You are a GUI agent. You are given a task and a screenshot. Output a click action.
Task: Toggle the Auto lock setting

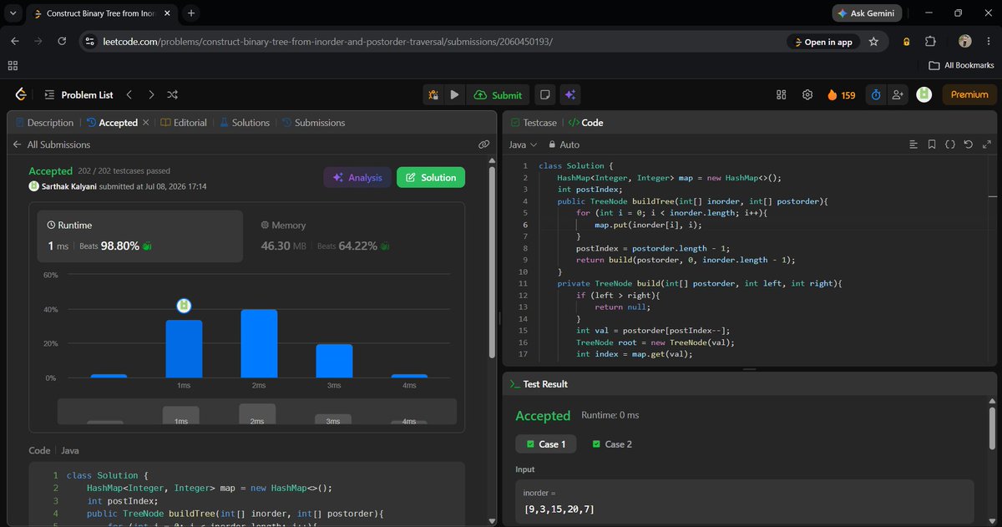(563, 144)
